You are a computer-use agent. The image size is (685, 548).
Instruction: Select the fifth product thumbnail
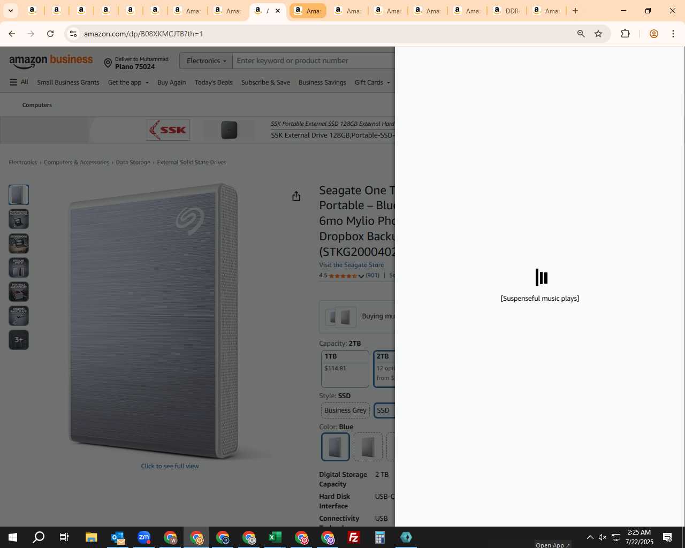[x=19, y=292]
